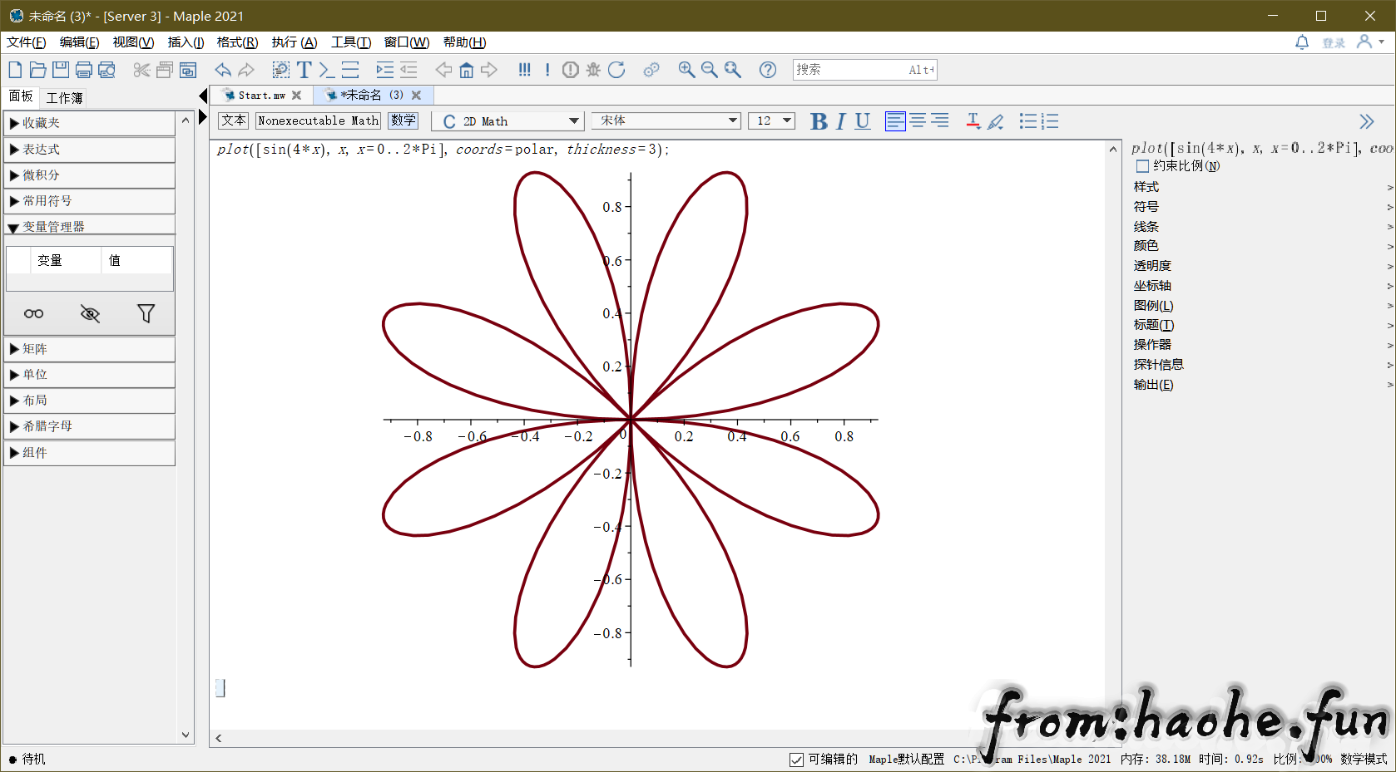Click the print icon
This screenshot has width=1396, height=772.
tap(83, 70)
